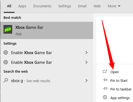Click the web search magnifier icon

click(x=6, y=80)
